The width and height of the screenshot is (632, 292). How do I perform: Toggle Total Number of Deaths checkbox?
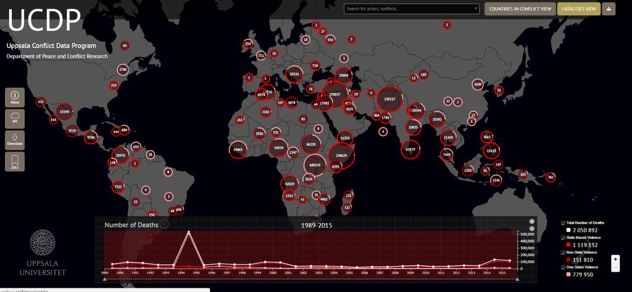(x=563, y=223)
